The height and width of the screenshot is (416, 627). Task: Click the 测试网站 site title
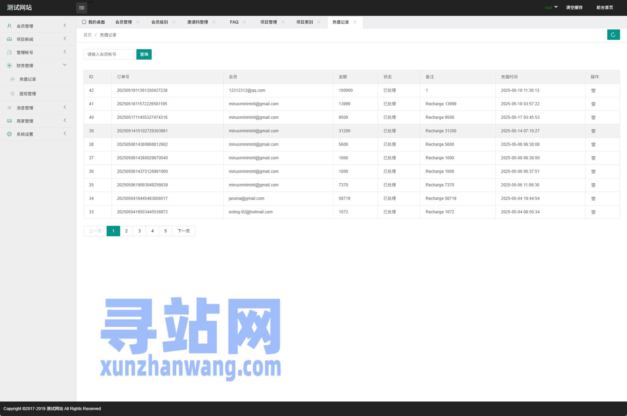19,8
